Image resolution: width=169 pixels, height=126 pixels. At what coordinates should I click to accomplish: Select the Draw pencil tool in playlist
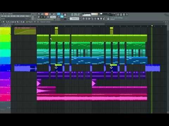7,22
